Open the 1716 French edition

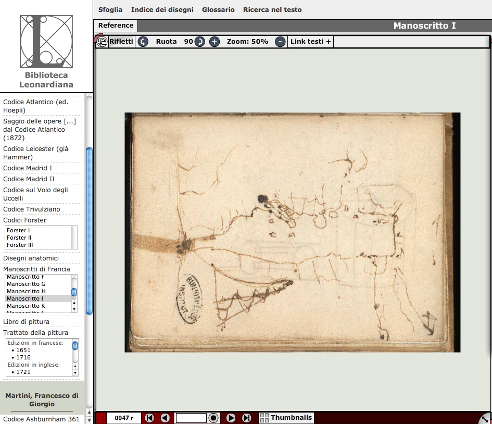click(23, 357)
